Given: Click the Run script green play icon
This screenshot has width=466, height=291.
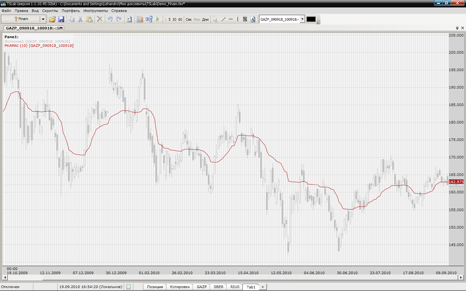Looking at the screenshot, I should coord(158,19).
